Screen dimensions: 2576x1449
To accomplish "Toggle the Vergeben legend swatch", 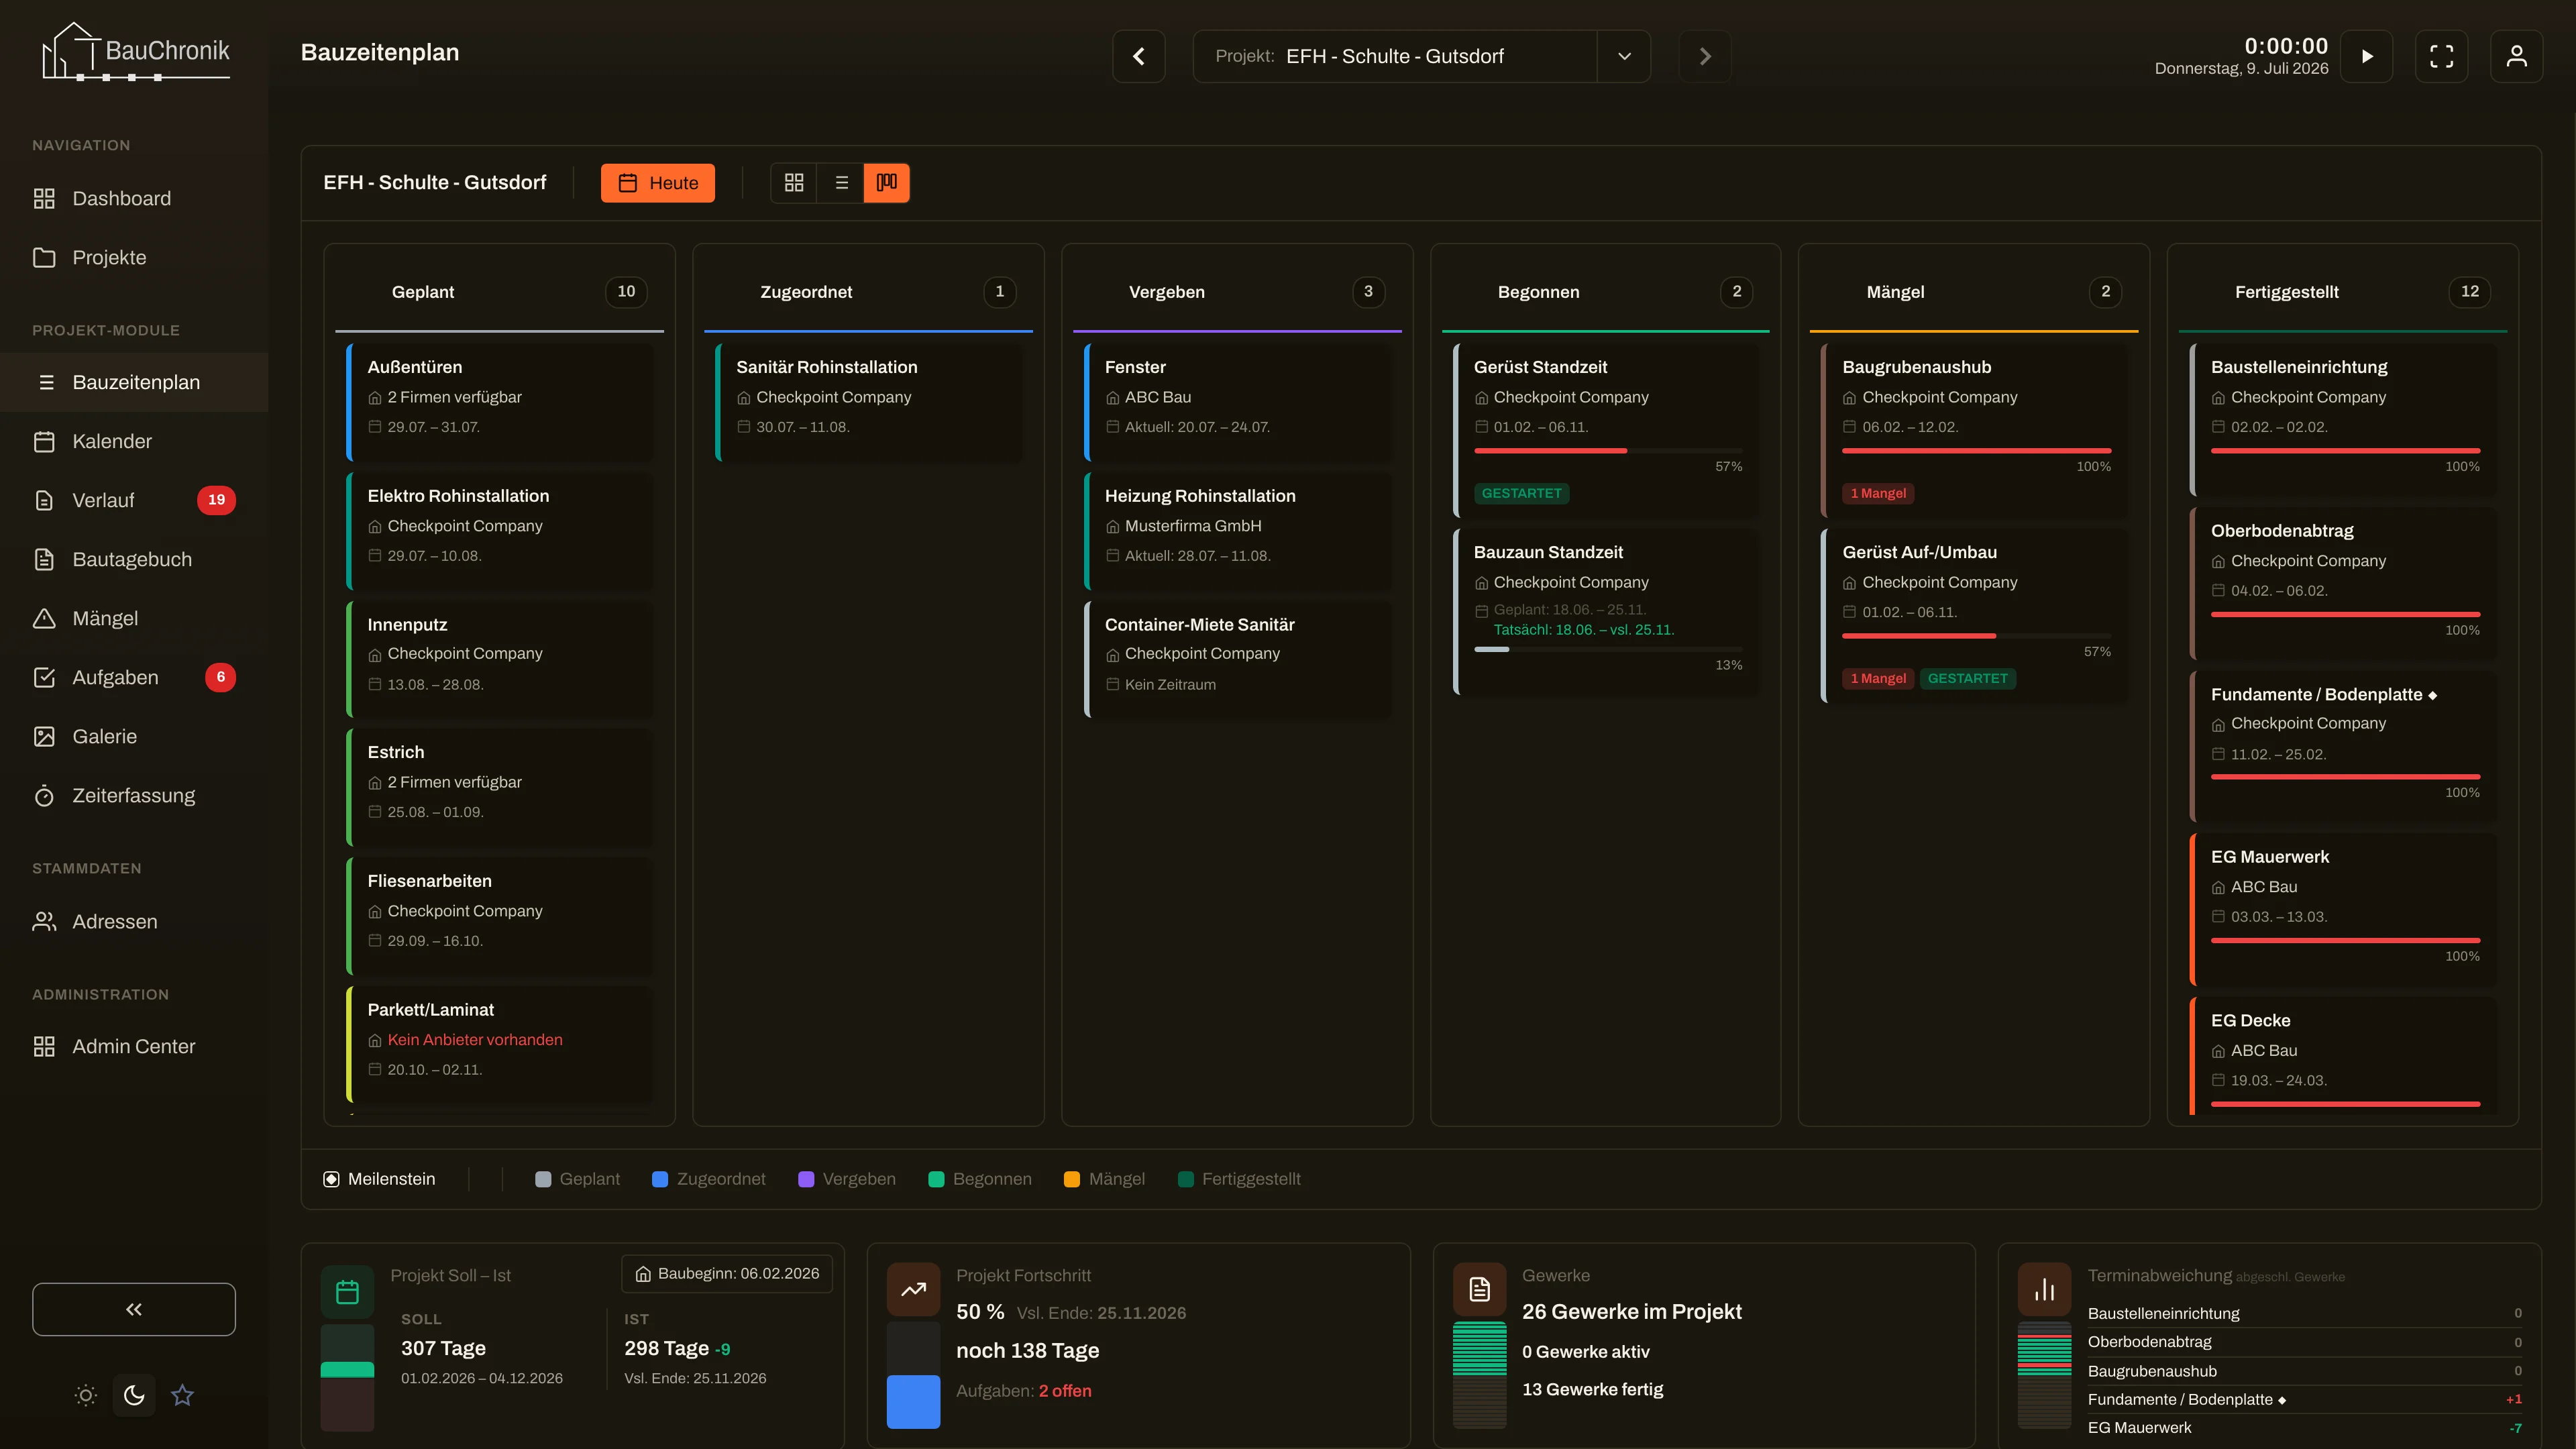I will click(806, 1179).
